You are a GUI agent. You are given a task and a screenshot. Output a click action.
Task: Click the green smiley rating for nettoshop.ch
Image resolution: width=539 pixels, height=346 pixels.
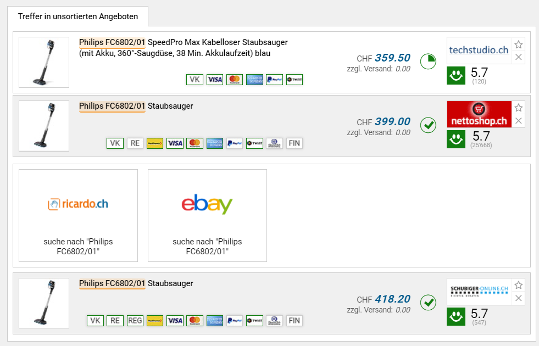[x=456, y=139]
